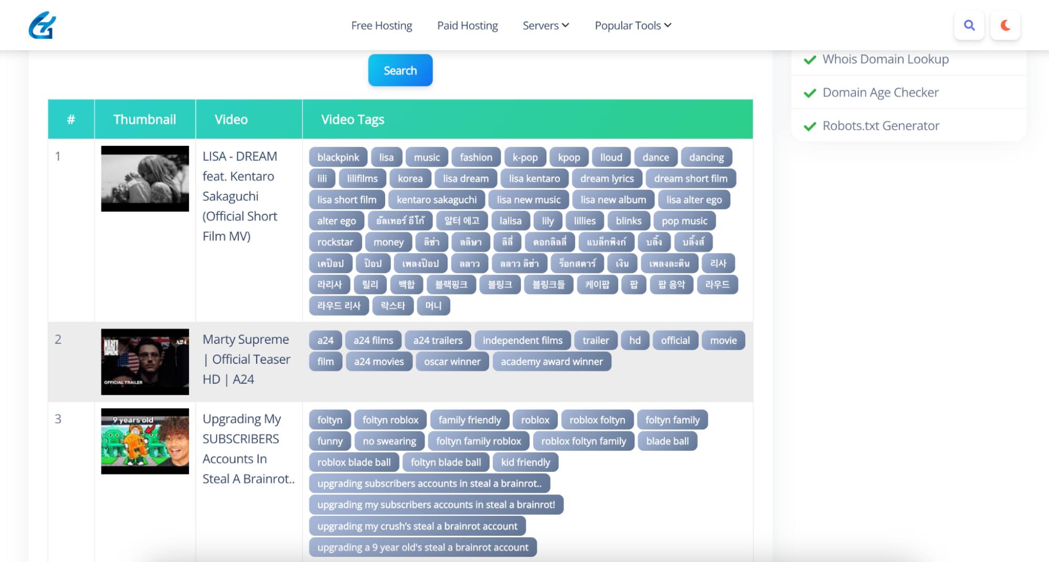Select the 'academy award winner' tag
The width and height of the screenshot is (1049, 562).
click(x=551, y=362)
